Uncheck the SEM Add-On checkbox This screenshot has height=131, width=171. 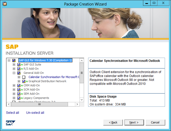19,94
